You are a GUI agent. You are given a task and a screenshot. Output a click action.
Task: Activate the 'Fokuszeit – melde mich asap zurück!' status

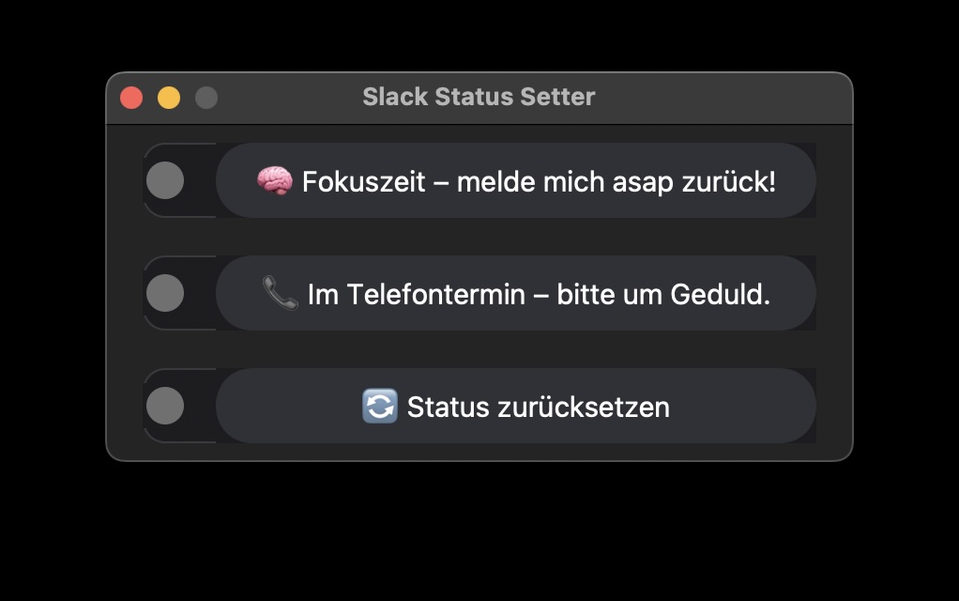point(516,180)
